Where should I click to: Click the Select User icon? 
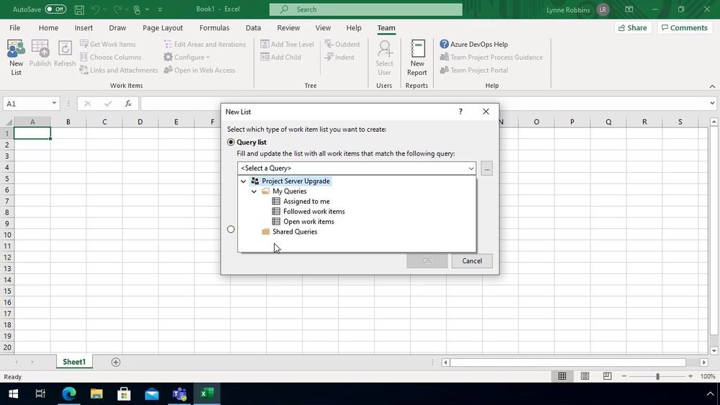(384, 58)
